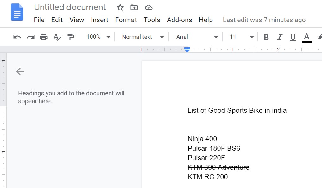
Task: Toggle Italic formatting
Action: pyautogui.click(x=280, y=37)
